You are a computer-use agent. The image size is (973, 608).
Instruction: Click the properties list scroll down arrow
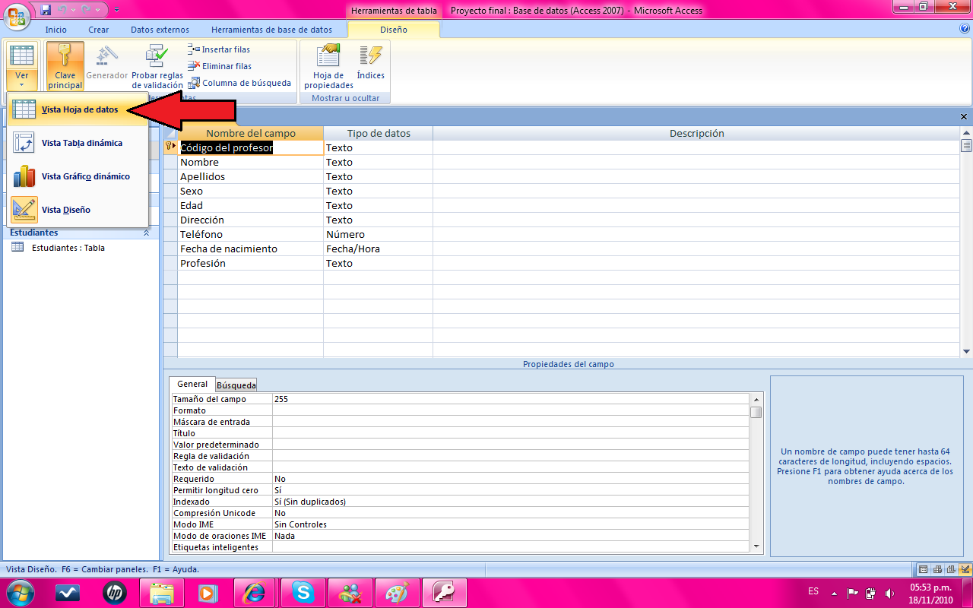pos(756,546)
